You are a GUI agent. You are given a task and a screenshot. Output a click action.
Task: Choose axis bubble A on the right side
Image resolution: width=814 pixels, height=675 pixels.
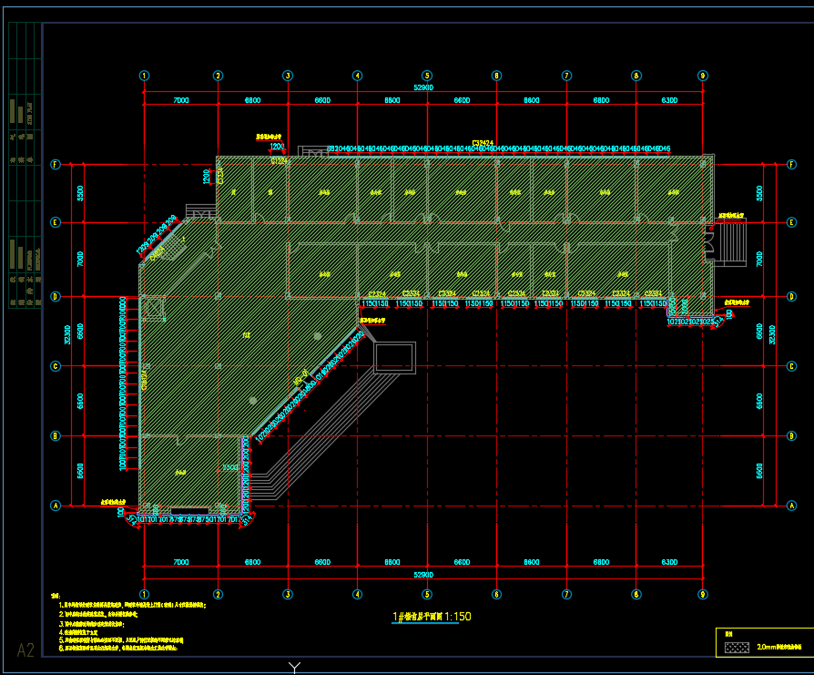point(791,506)
